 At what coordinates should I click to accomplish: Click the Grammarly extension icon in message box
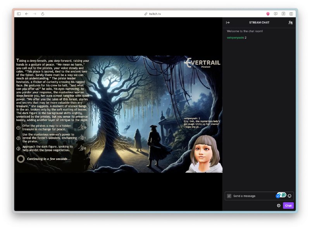point(284,195)
